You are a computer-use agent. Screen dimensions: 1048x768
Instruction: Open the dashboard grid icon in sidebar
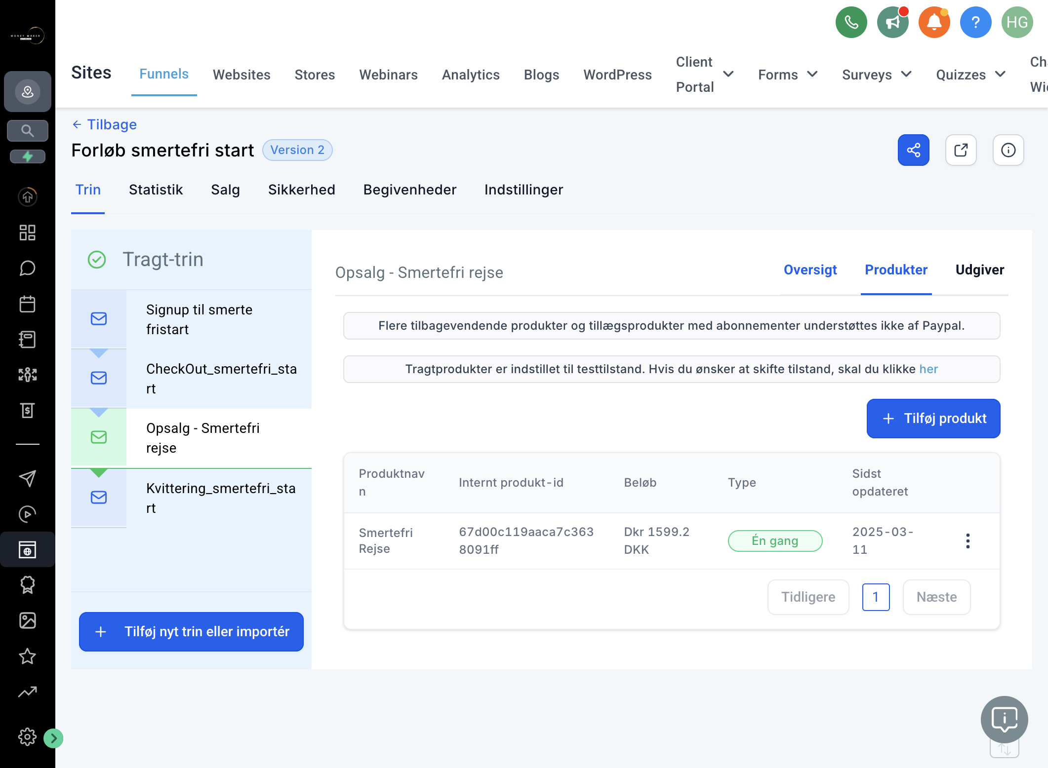(x=28, y=232)
